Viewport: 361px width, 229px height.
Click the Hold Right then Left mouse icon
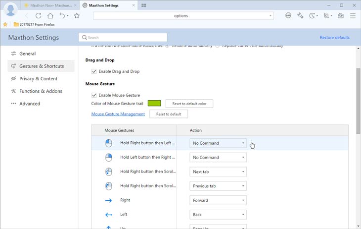tap(109, 143)
